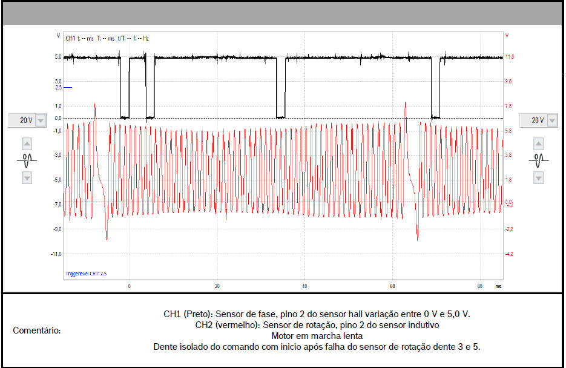Screen dimensions: 566x368
Task: Click the left 20 V range value field
Action: pyautogui.click(x=25, y=120)
